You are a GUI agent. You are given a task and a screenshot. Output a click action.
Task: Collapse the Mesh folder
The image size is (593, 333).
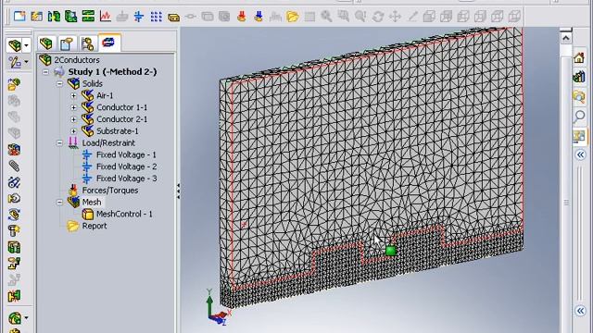[59, 202]
